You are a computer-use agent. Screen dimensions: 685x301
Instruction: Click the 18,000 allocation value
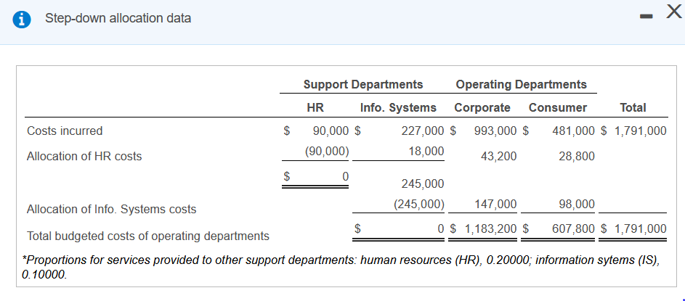pos(426,152)
